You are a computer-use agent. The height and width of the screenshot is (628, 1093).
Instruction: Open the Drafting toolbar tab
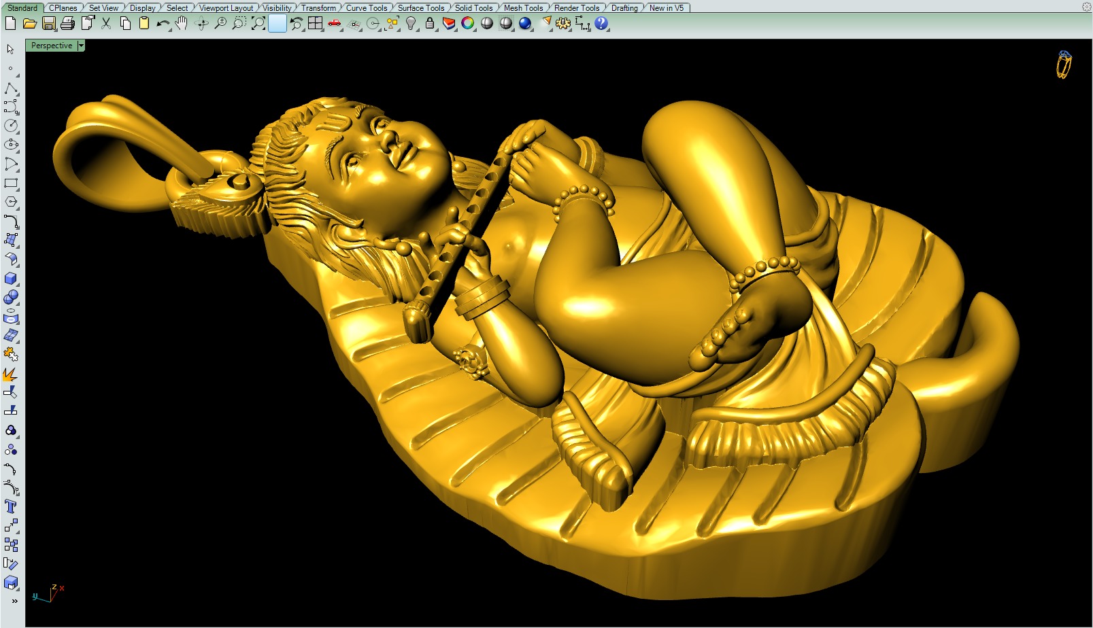point(624,8)
